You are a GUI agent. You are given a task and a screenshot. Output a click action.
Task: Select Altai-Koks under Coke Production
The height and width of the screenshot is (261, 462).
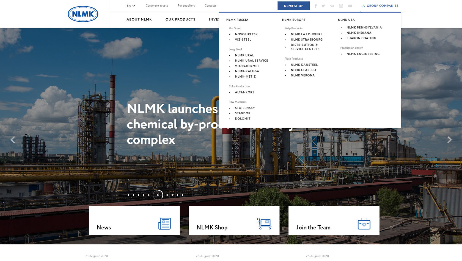tap(244, 92)
